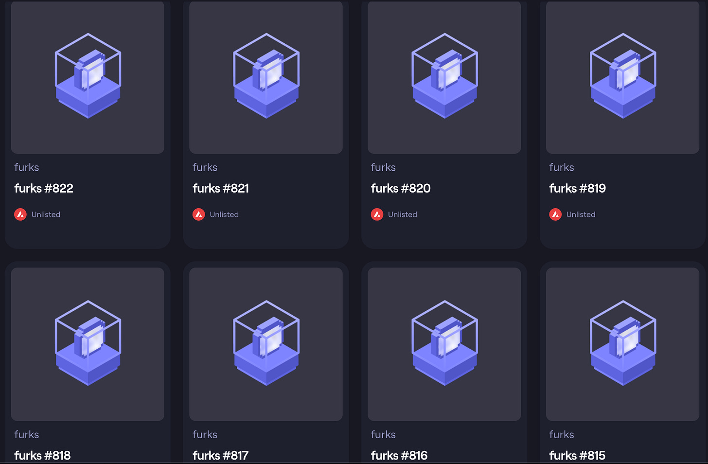
Task: Click the Avalanche icon on furks #821
Action: [x=199, y=214]
